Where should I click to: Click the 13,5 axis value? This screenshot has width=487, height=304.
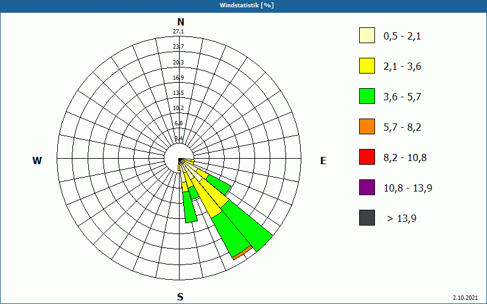click(178, 93)
